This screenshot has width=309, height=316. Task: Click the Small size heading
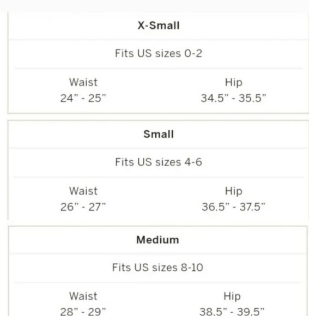coord(159,134)
